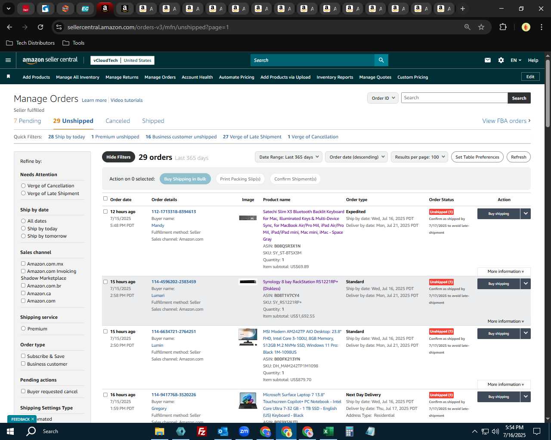Select the Ship by today radio option

pos(23,229)
